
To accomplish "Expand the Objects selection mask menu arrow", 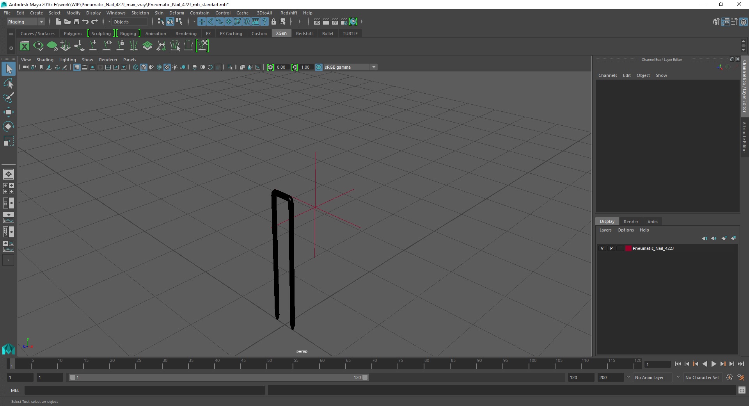I will click(109, 22).
